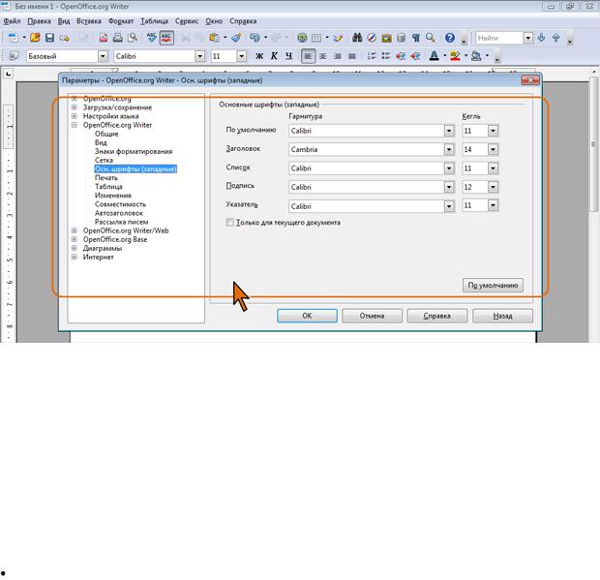Run the Spelling and Grammar check icon
The image size is (600, 580).
(152, 38)
